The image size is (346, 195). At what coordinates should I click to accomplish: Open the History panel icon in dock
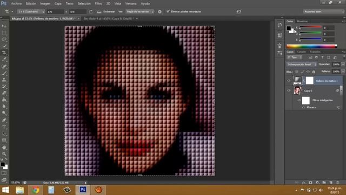point(280,25)
